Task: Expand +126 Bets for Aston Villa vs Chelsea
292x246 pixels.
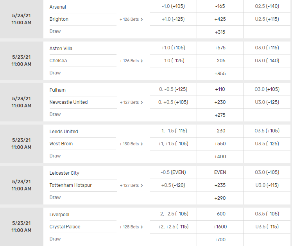Action: [x=131, y=61]
